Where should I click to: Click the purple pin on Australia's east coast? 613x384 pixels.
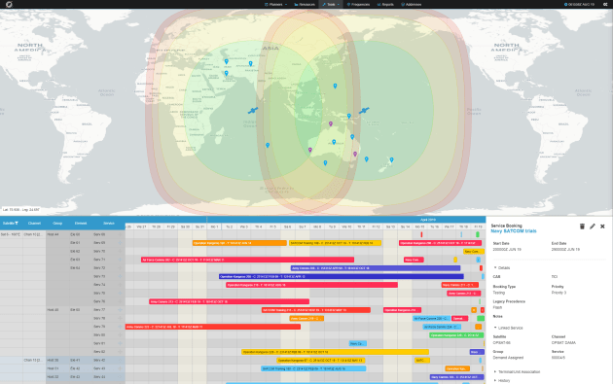[x=355, y=155]
